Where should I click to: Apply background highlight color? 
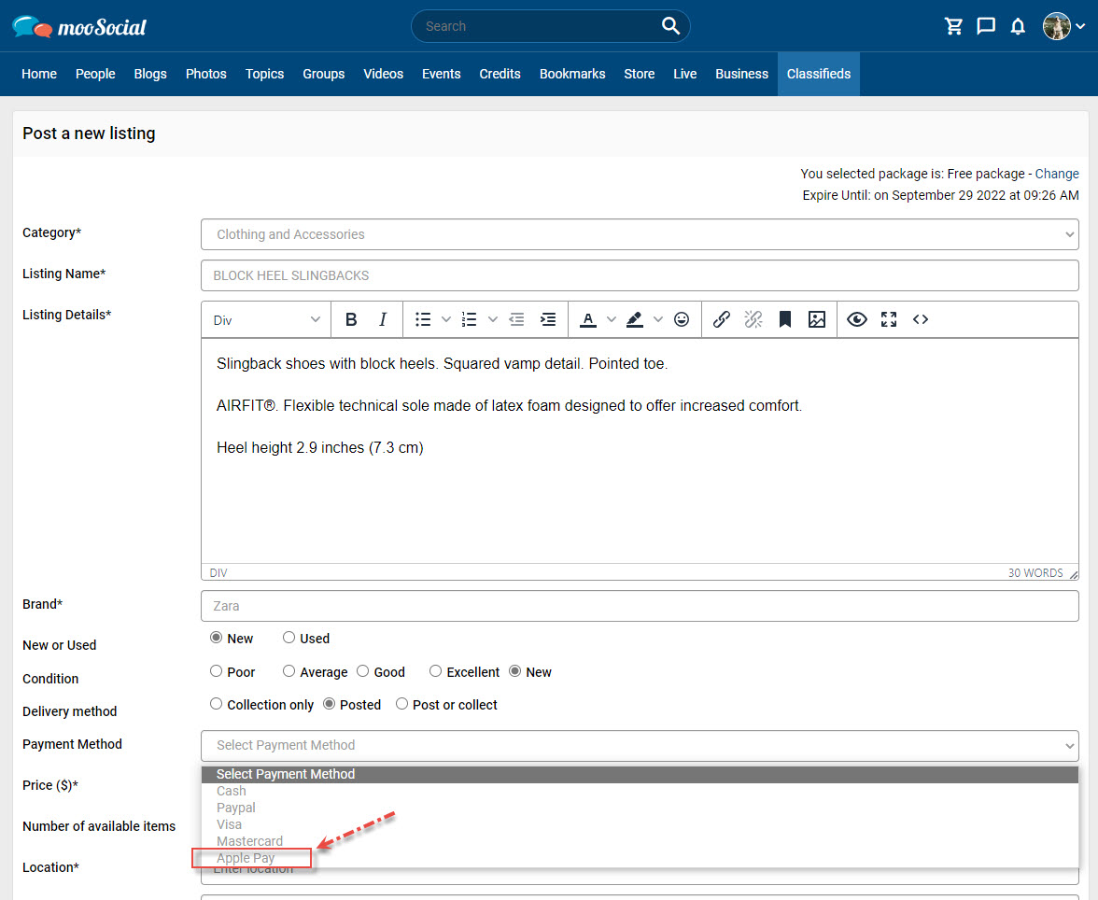click(x=635, y=319)
